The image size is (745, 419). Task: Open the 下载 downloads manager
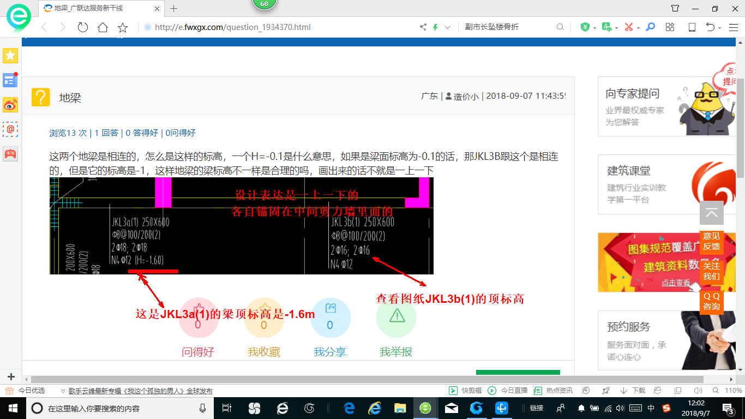633,391
